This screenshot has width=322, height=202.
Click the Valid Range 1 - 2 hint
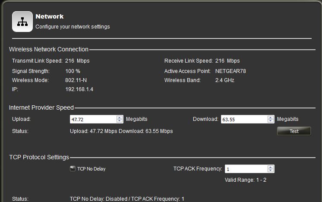coord(246,180)
